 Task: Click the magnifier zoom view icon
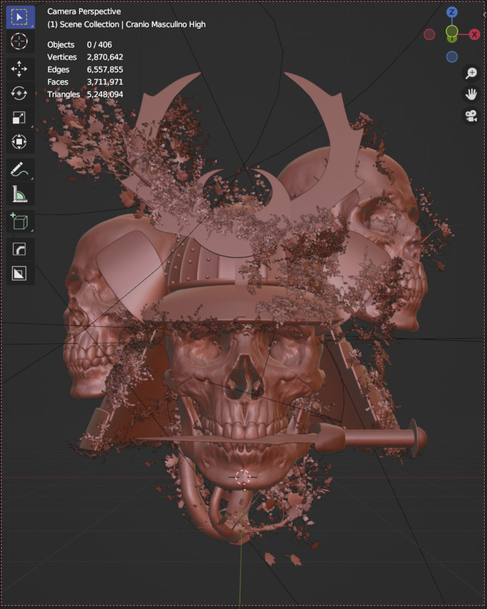471,73
